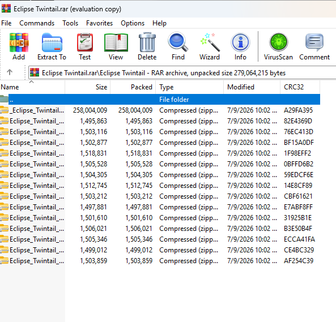This screenshot has height=322, width=336.
Task: Click zip icon of file with CRC 14E8CF89
Action: pos(4,185)
